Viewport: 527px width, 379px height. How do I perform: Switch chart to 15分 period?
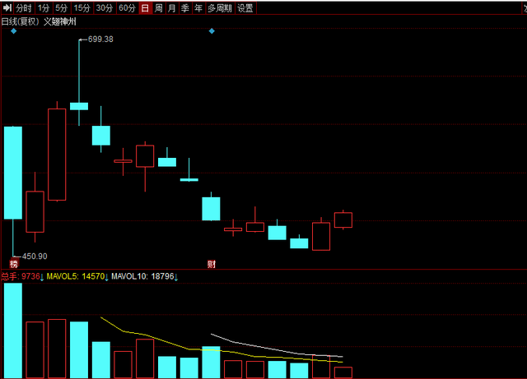pos(82,8)
